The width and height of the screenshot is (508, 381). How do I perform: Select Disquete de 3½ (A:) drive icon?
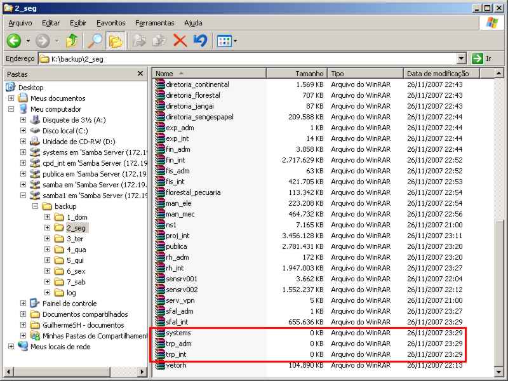[x=35, y=120]
